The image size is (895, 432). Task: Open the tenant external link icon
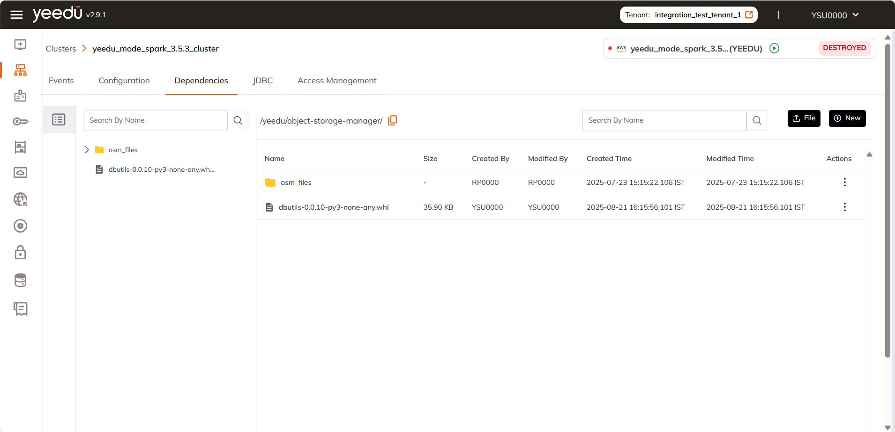[x=749, y=15]
